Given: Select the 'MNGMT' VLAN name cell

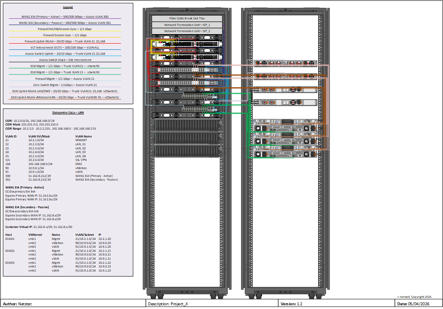Looking at the screenshot, I should [x=81, y=140].
